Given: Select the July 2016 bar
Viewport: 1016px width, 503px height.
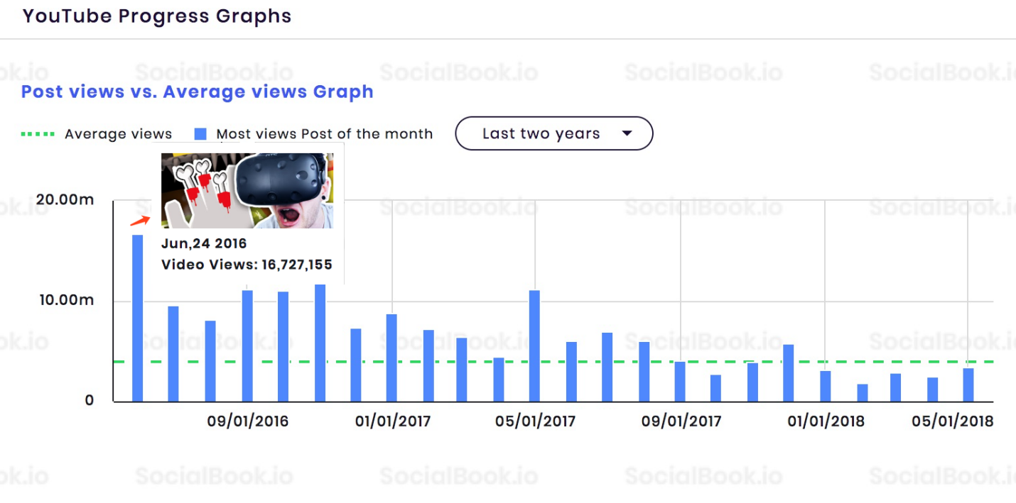Looking at the screenshot, I should [x=173, y=354].
